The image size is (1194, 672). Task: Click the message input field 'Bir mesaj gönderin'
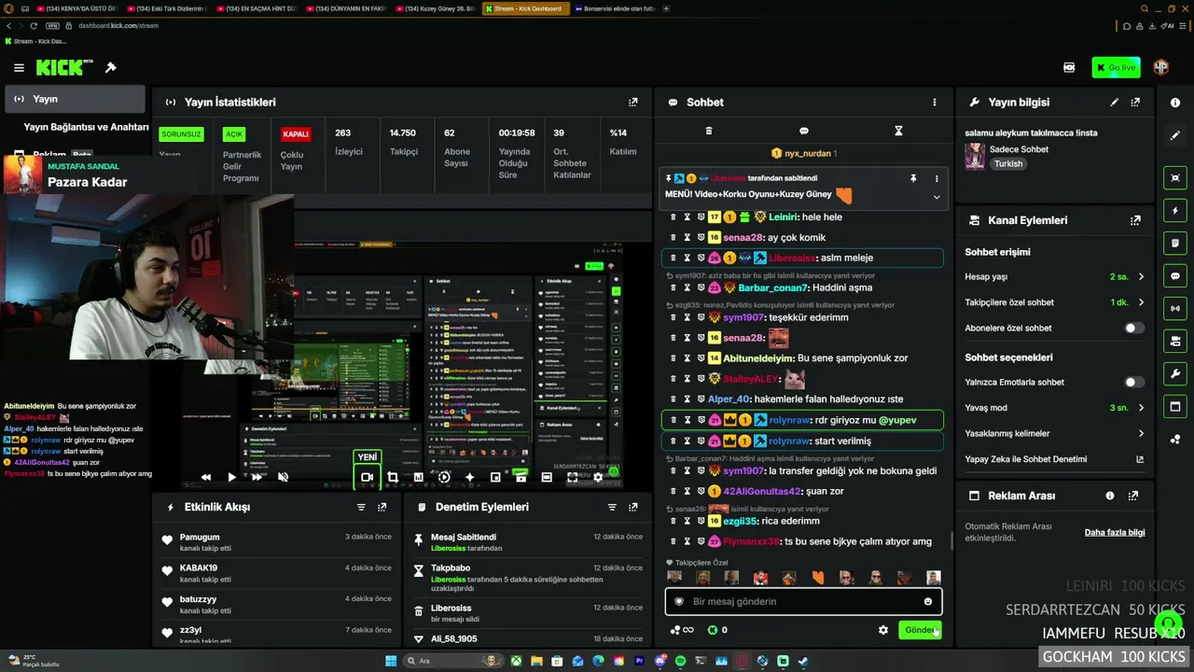pyautogui.click(x=803, y=602)
